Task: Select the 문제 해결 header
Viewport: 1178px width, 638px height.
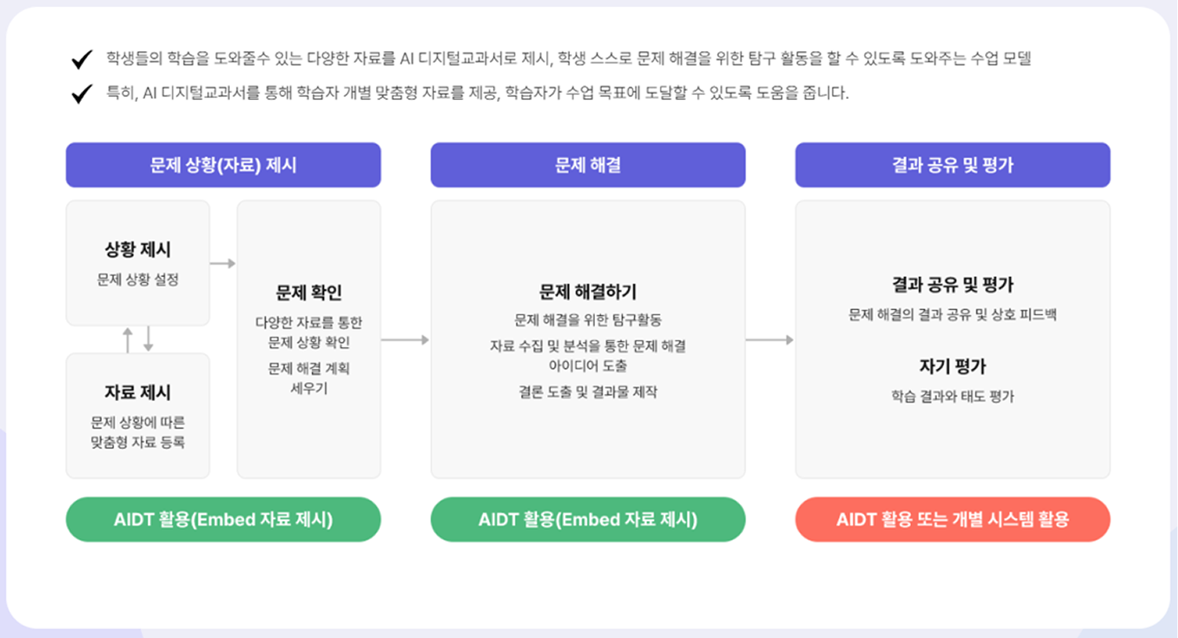Action: point(588,165)
